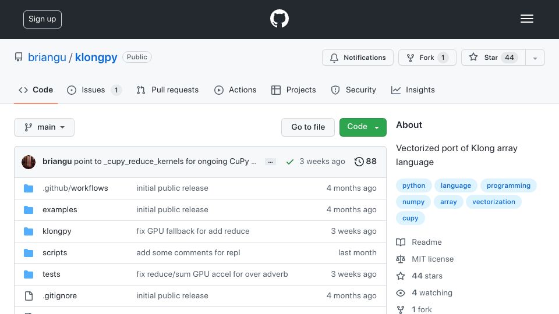Screen dimensions: 559x314
Task: Click the folder icon beside .github/workflows
Action: click(29, 188)
